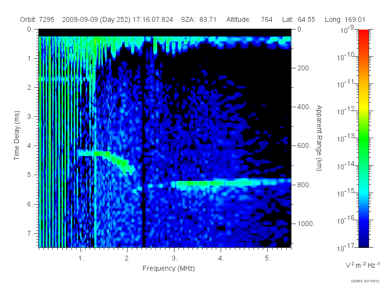Click the 'SZA: 83.71' text
388x291 pixels.
point(199,19)
